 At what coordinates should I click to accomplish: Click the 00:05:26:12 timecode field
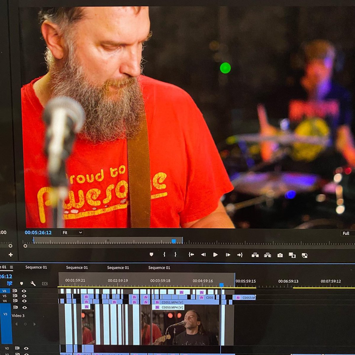[x=38, y=233]
